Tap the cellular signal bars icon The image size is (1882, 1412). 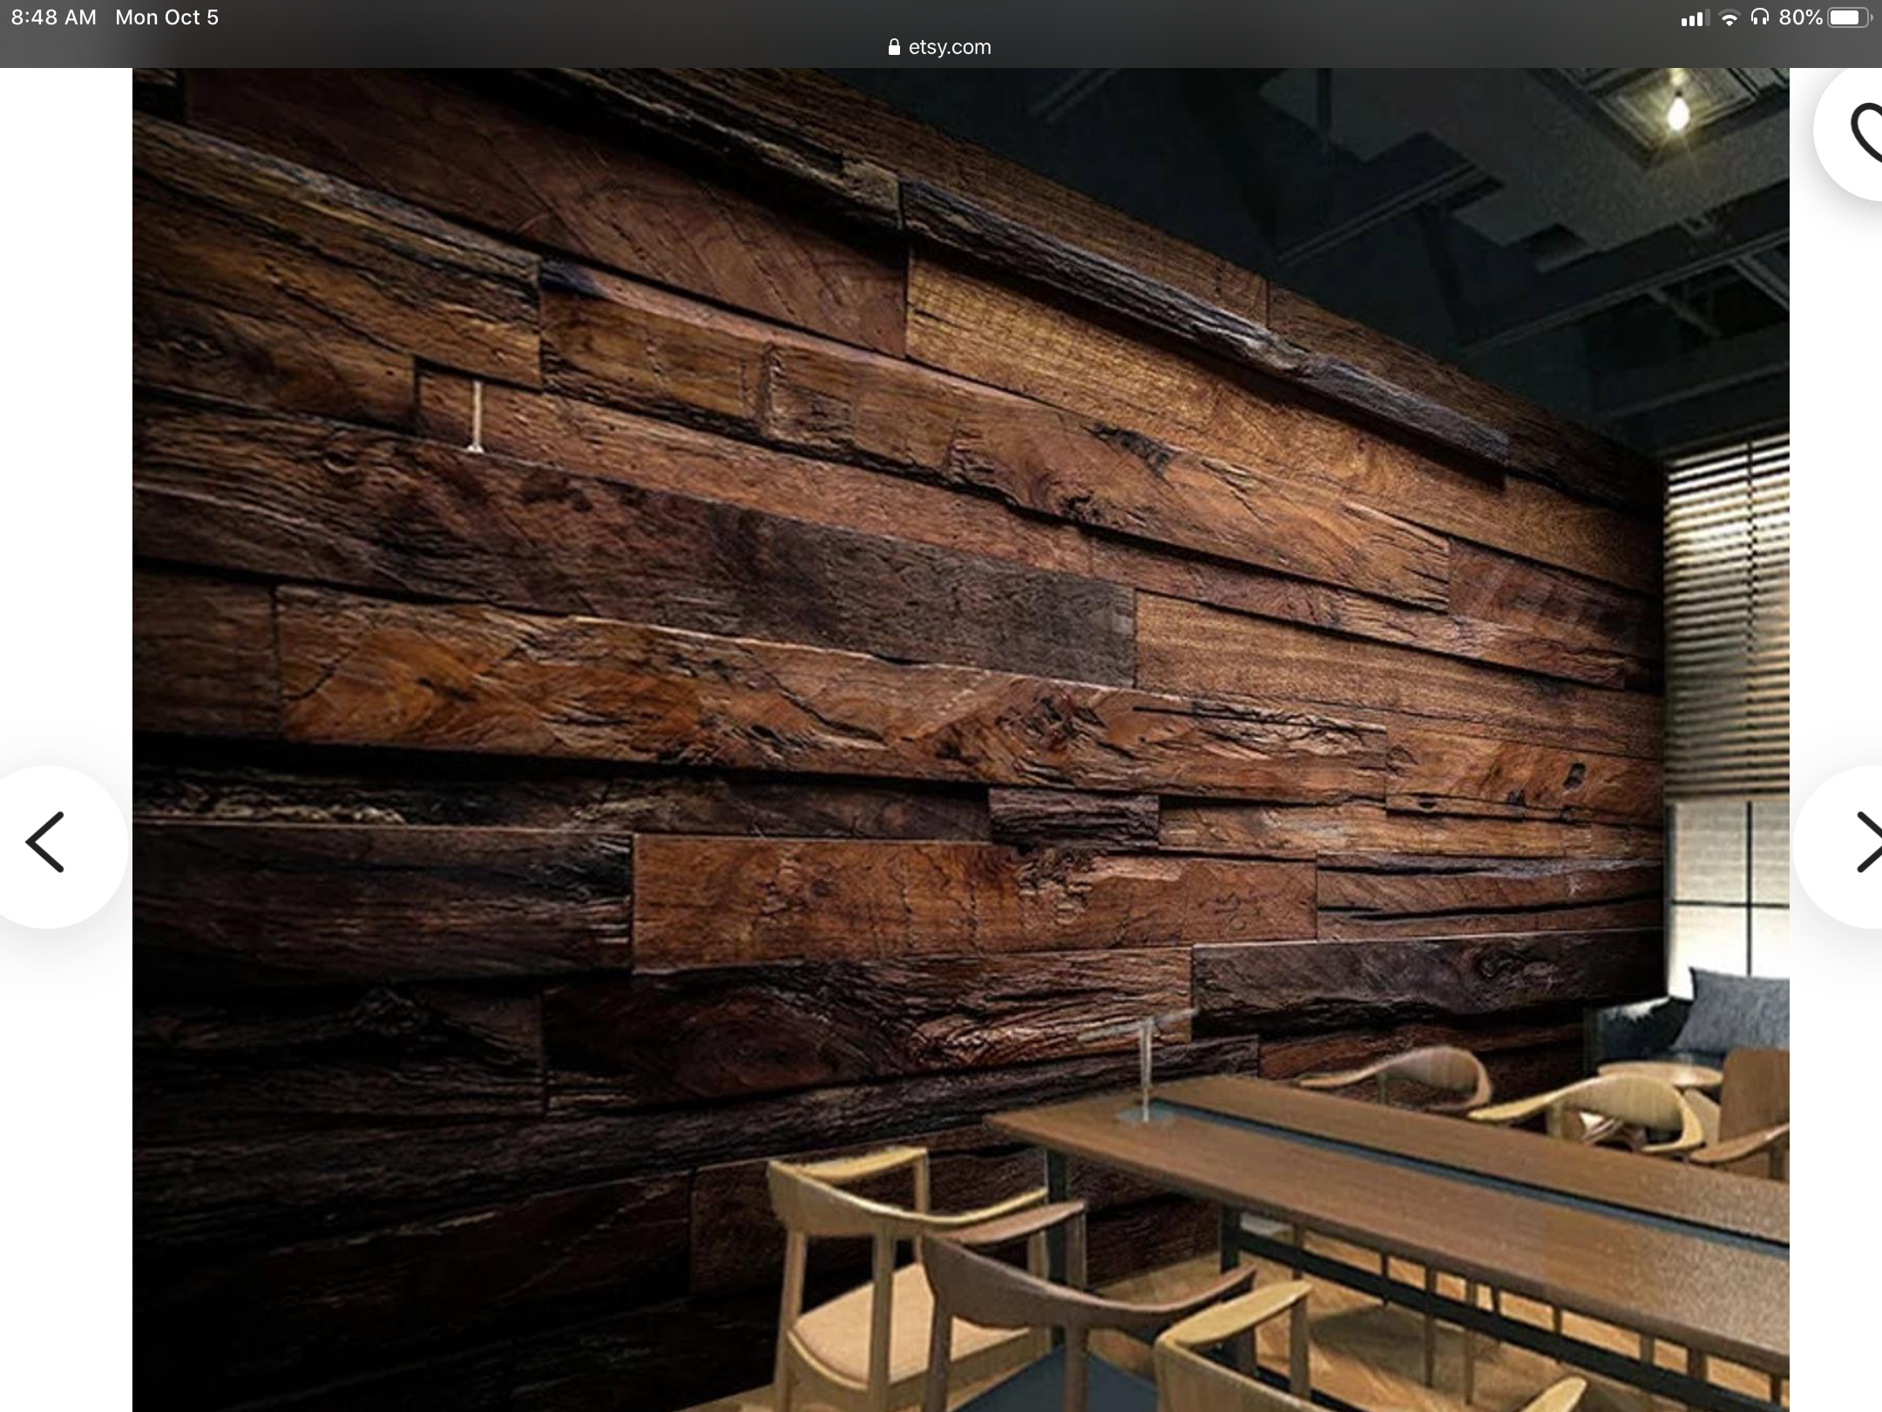[1693, 18]
